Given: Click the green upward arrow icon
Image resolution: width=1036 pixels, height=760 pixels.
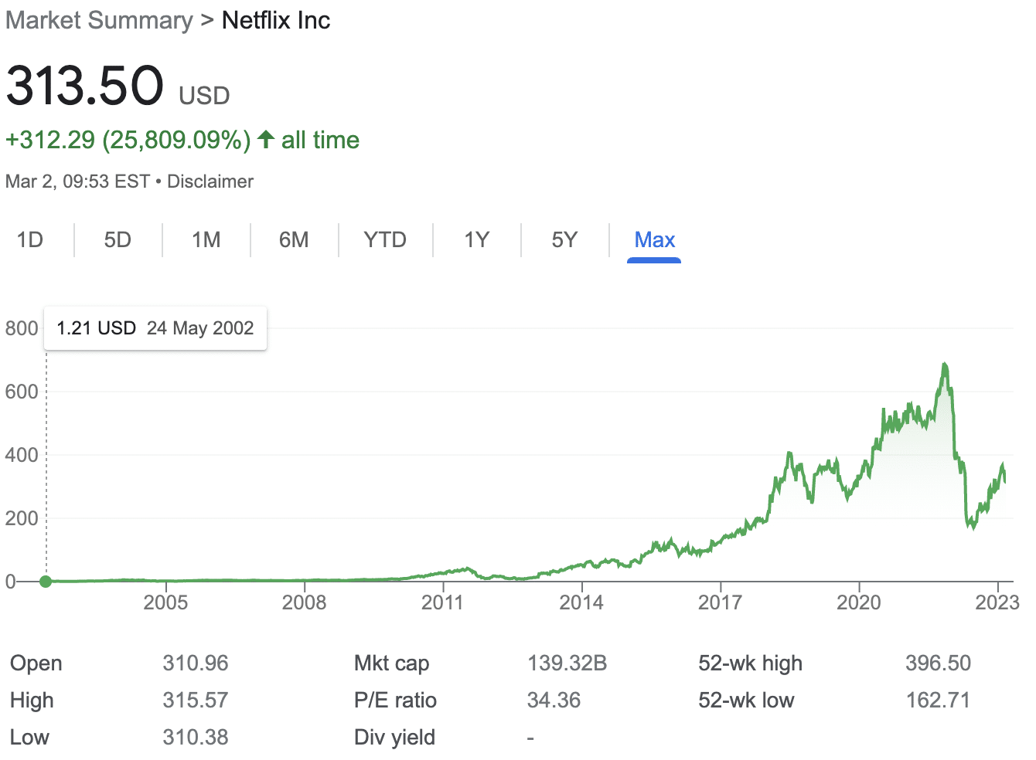Looking at the screenshot, I should coord(264,140).
